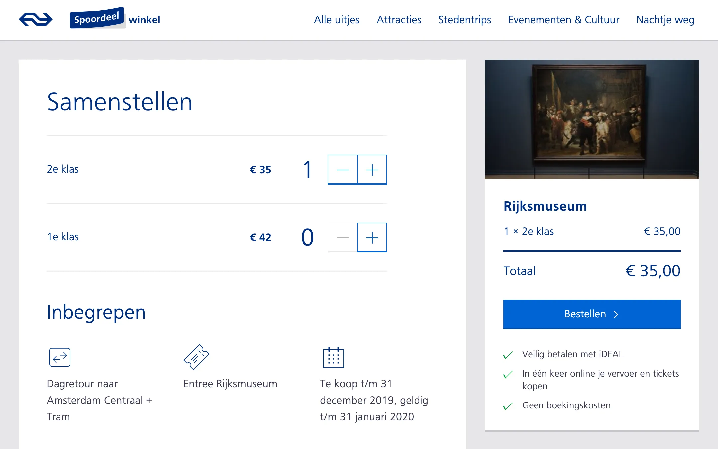
Task: Click the '1e klas' row label
Action: click(x=63, y=237)
